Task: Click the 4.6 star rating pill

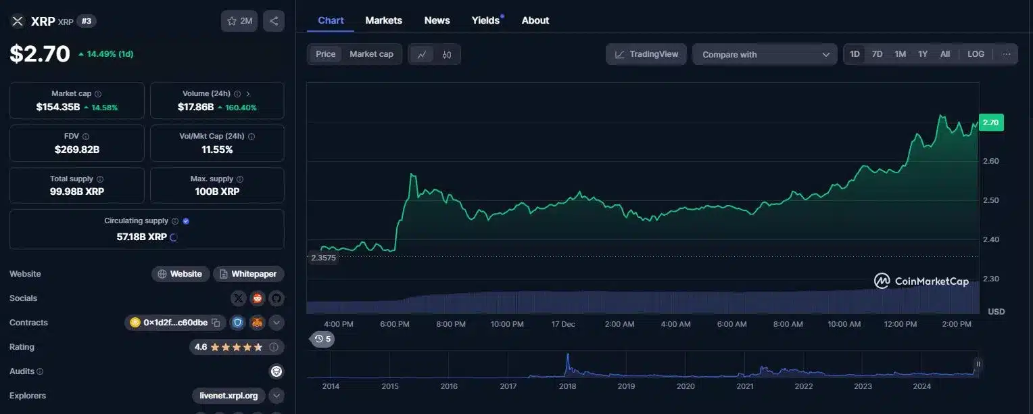Action: [237, 347]
